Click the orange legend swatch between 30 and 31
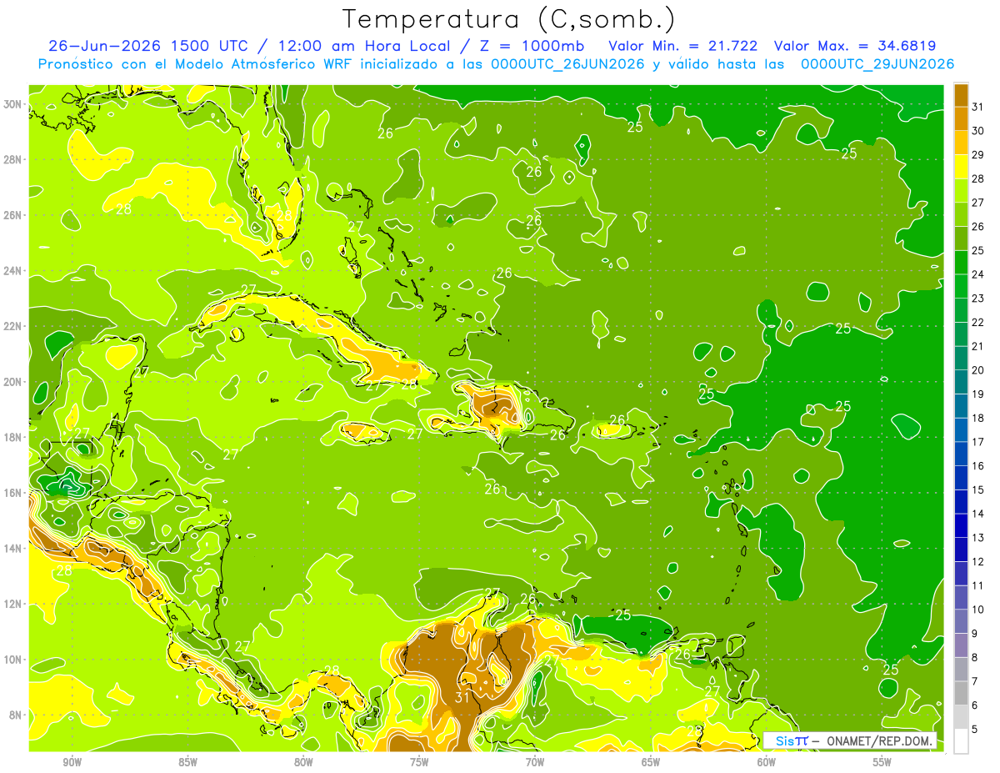Image resolution: width=1000 pixels, height=773 pixels. (961, 118)
